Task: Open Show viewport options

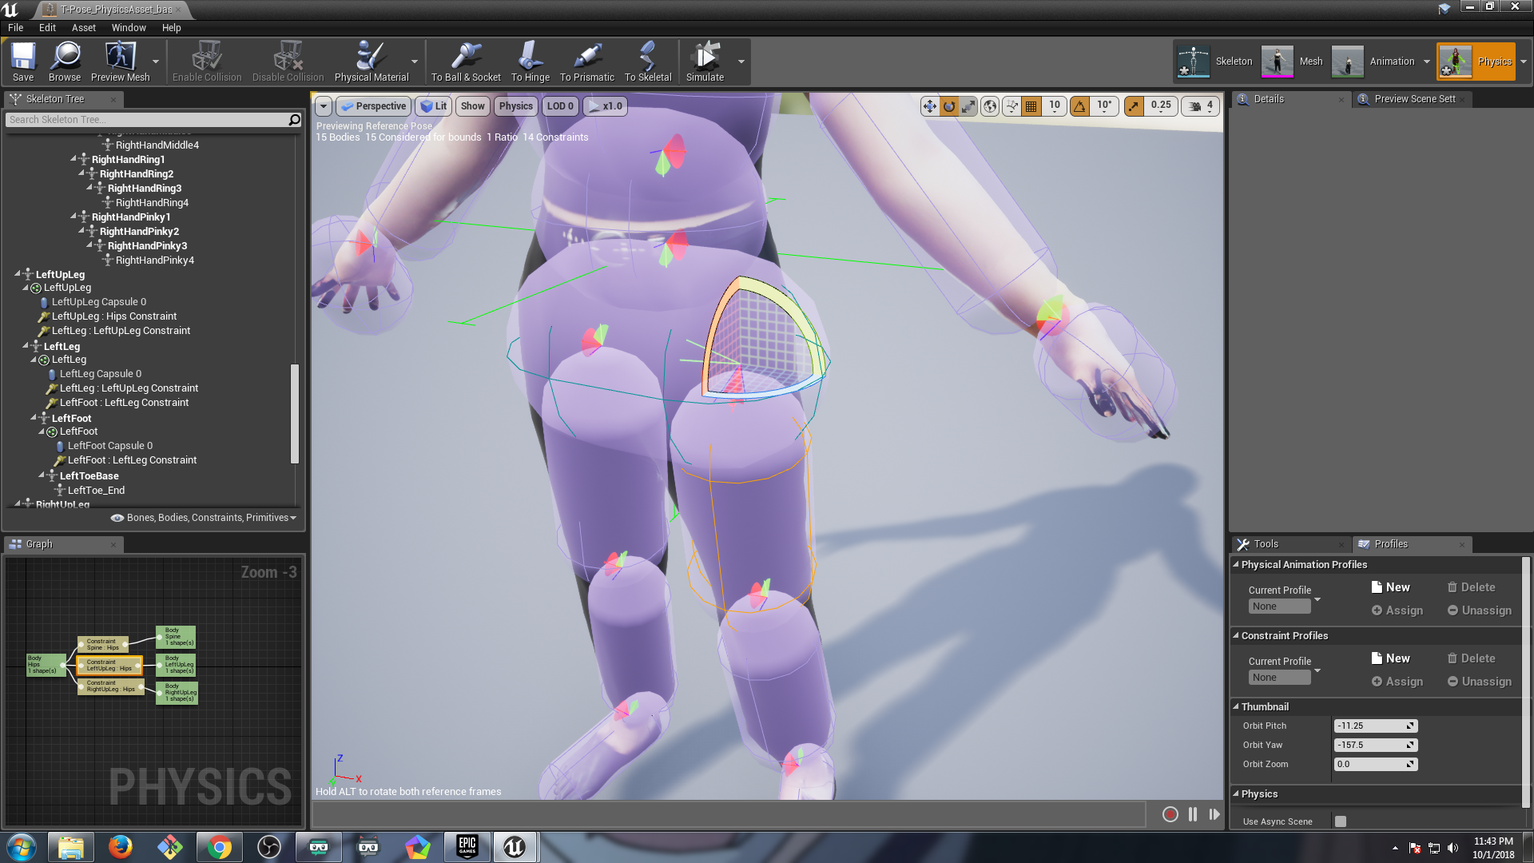Action: (x=472, y=105)
